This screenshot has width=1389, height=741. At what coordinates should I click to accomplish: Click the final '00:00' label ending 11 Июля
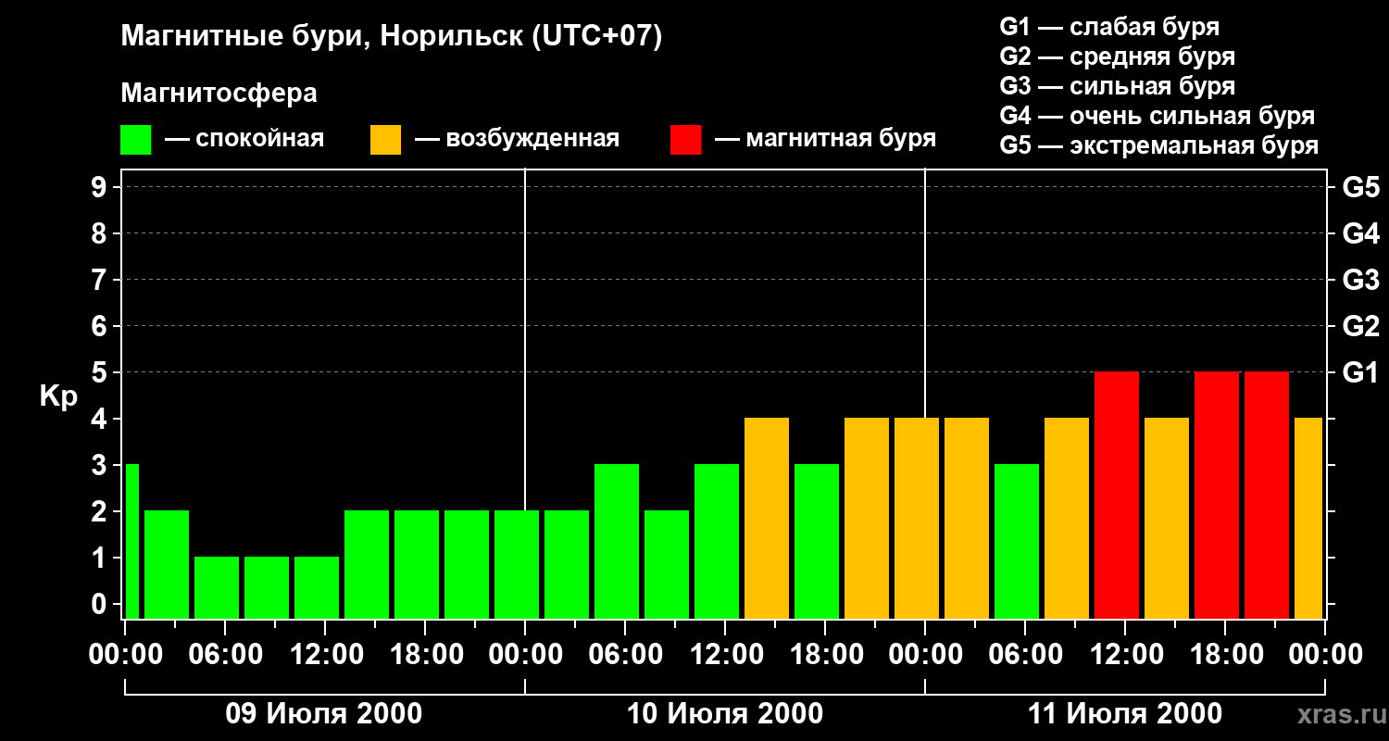tap(1325, 654)
